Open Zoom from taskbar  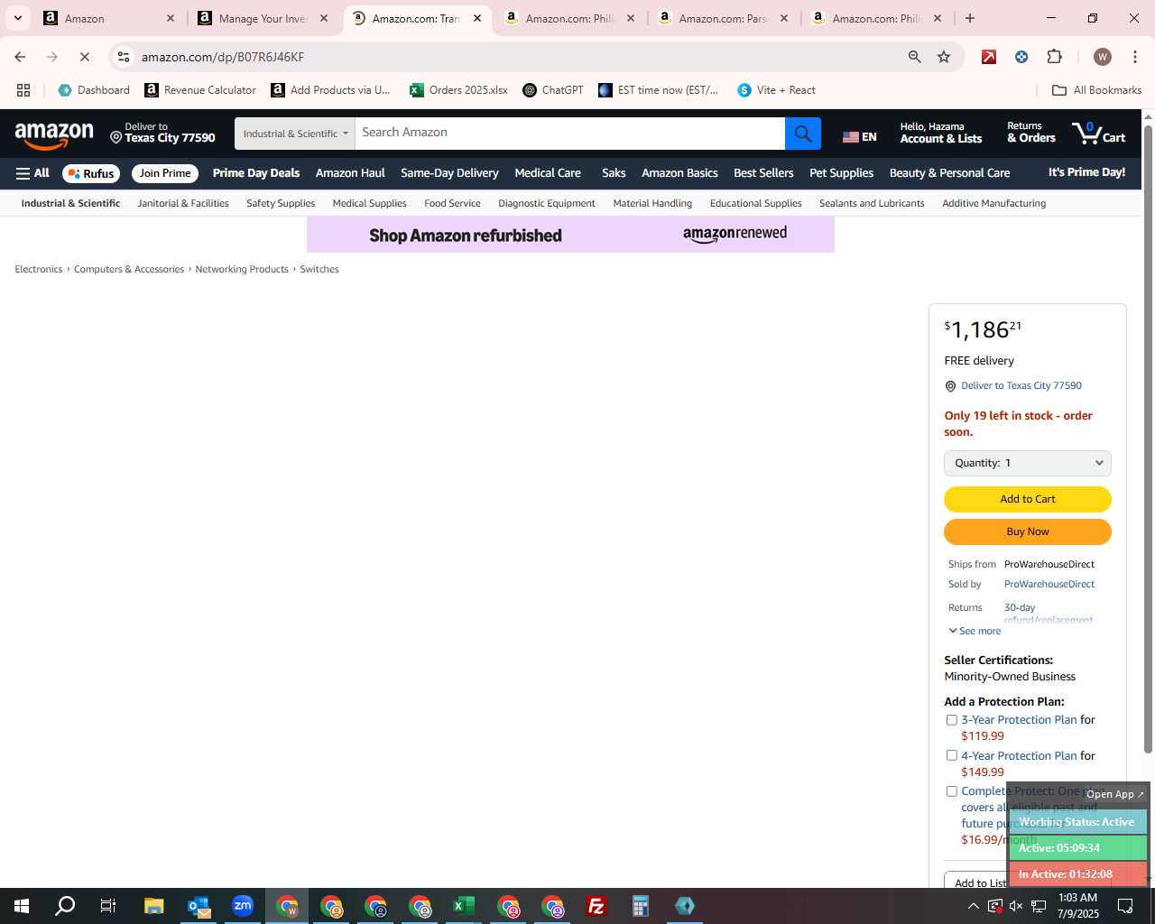[x=243, y=906]
